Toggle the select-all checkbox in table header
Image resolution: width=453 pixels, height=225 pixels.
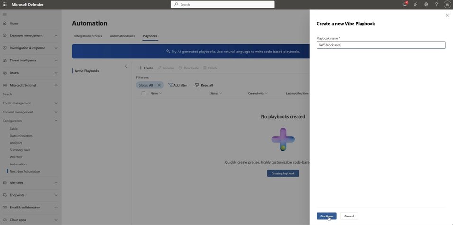click(143, 93)
